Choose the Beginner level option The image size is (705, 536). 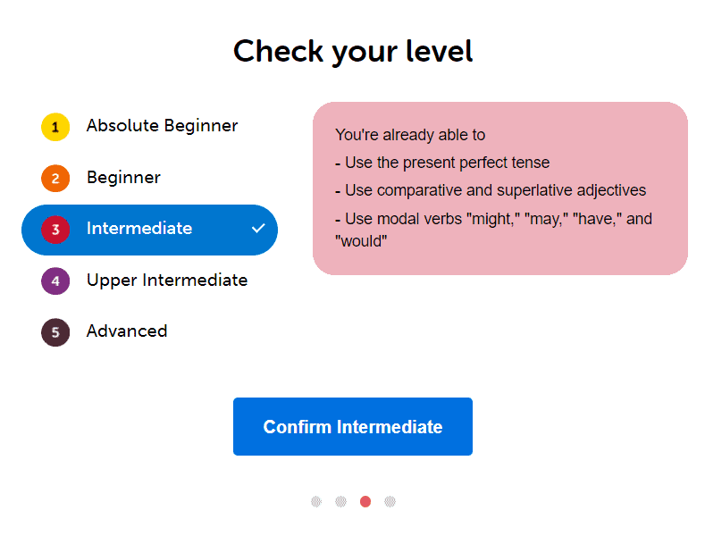123,178
